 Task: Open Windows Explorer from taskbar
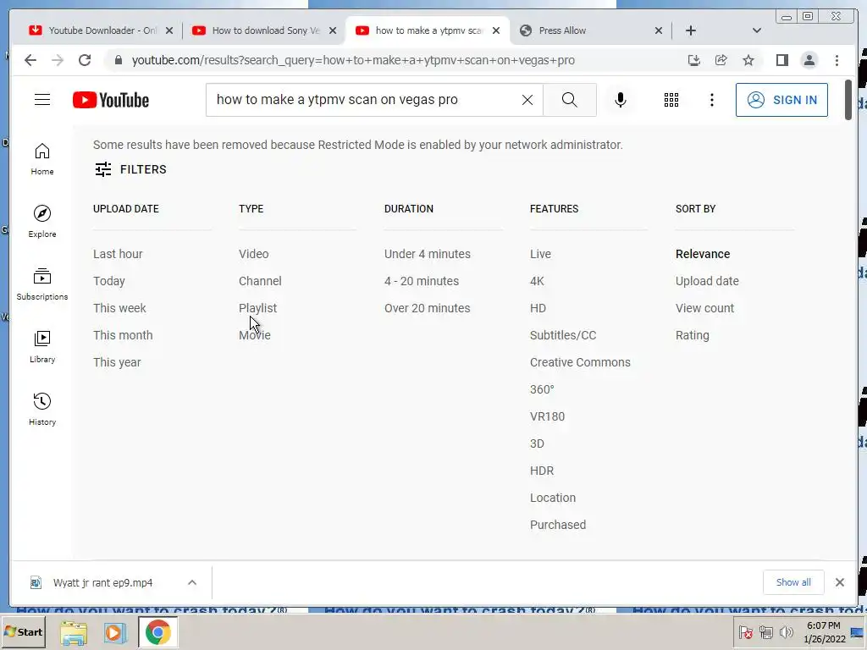[x=74, y=633]
